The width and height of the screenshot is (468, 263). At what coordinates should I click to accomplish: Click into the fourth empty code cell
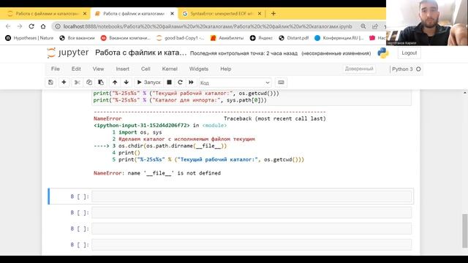(x=252, y=245)
